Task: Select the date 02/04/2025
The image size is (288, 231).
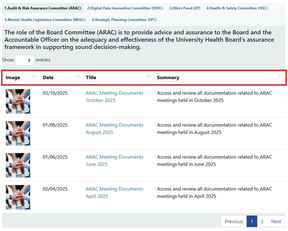Action: [x=55, y=189]
